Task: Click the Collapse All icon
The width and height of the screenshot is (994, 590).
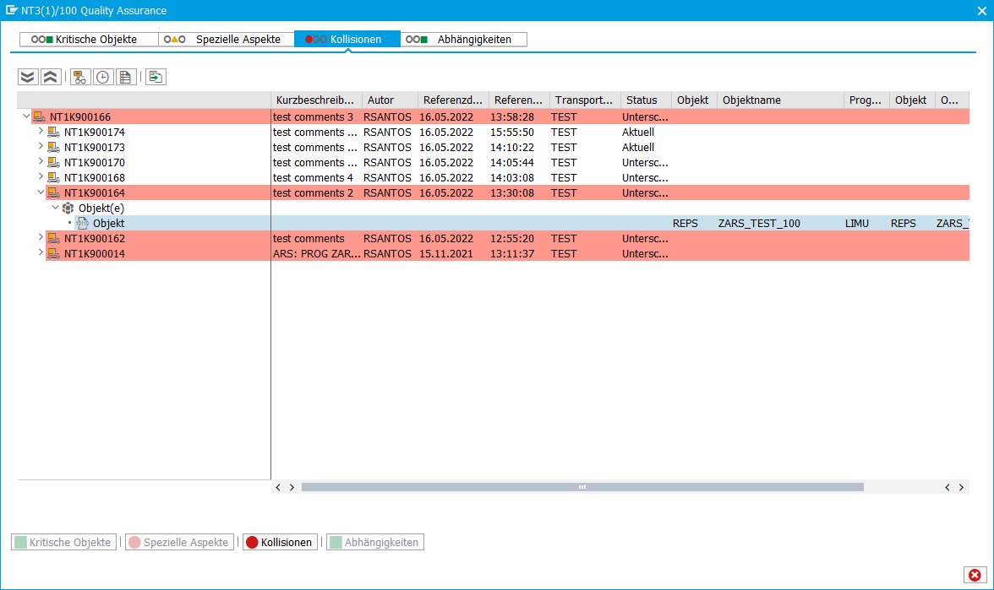Action: click(x=51, y=76)
